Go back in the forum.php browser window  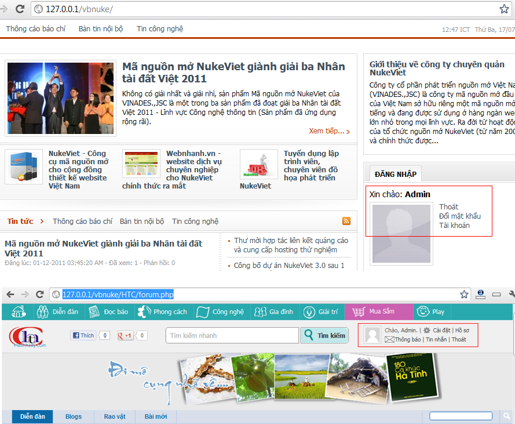tap(10, 294)
